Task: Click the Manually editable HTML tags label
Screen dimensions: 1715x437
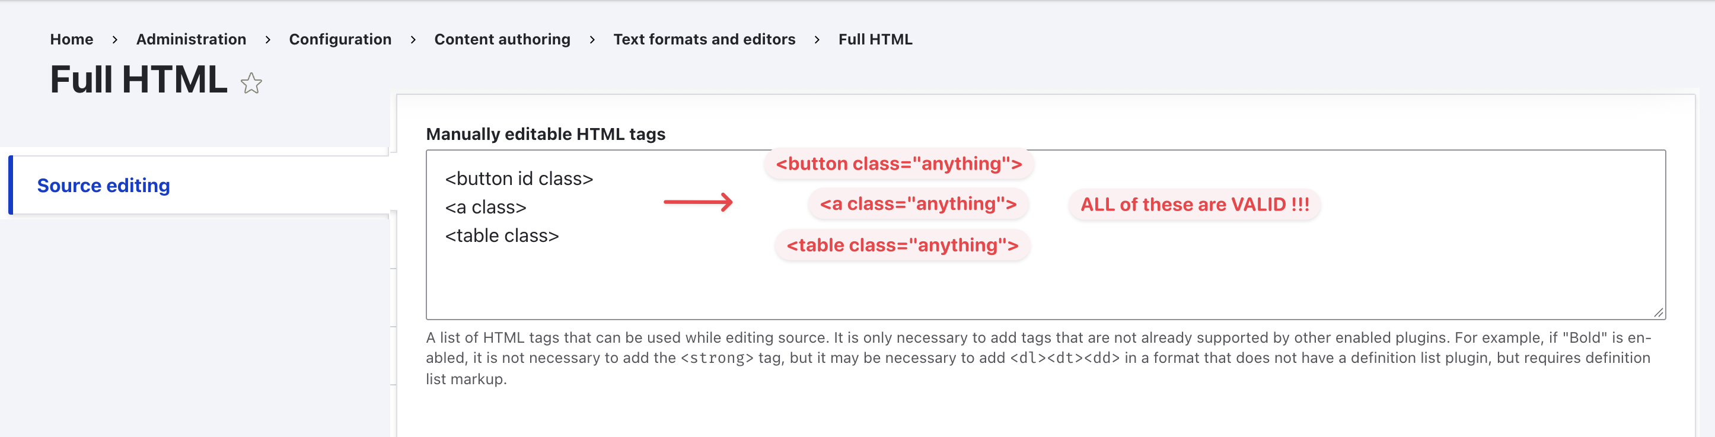Action: pos(545,134)
